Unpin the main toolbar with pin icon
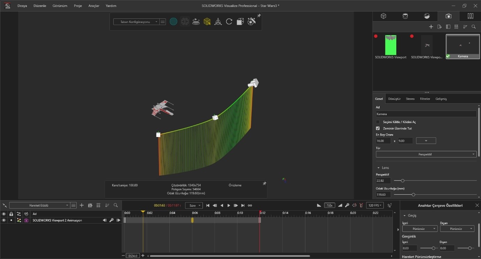481x259 pixels. tap(259, 16)
